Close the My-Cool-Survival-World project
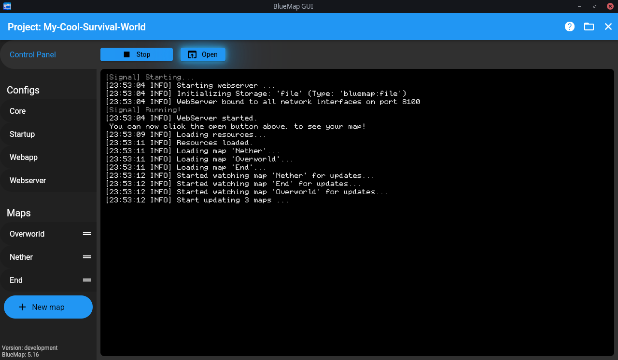The image size is (618, 360). pos(608,27)
